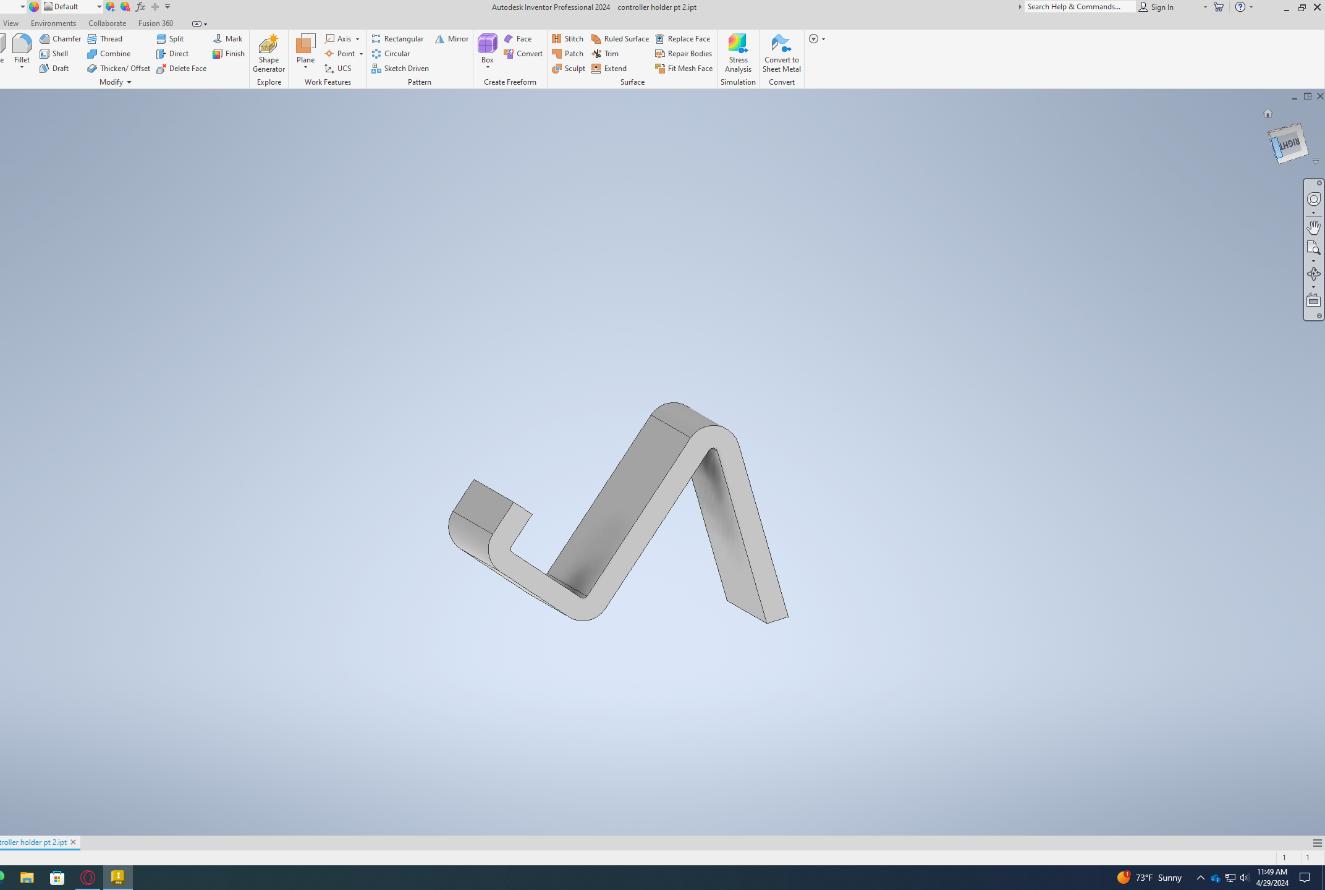Click Convert to Sheet Metal

click(x=782, y=53)
